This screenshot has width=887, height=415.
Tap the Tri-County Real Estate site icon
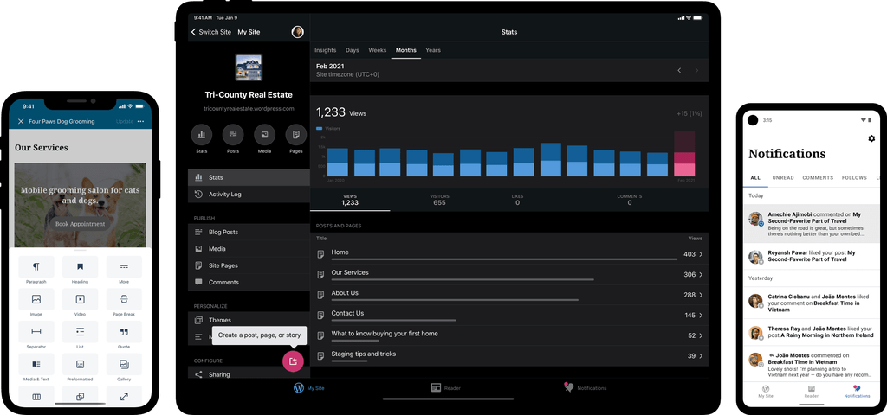pyautogui.click(x=249, y=67)
